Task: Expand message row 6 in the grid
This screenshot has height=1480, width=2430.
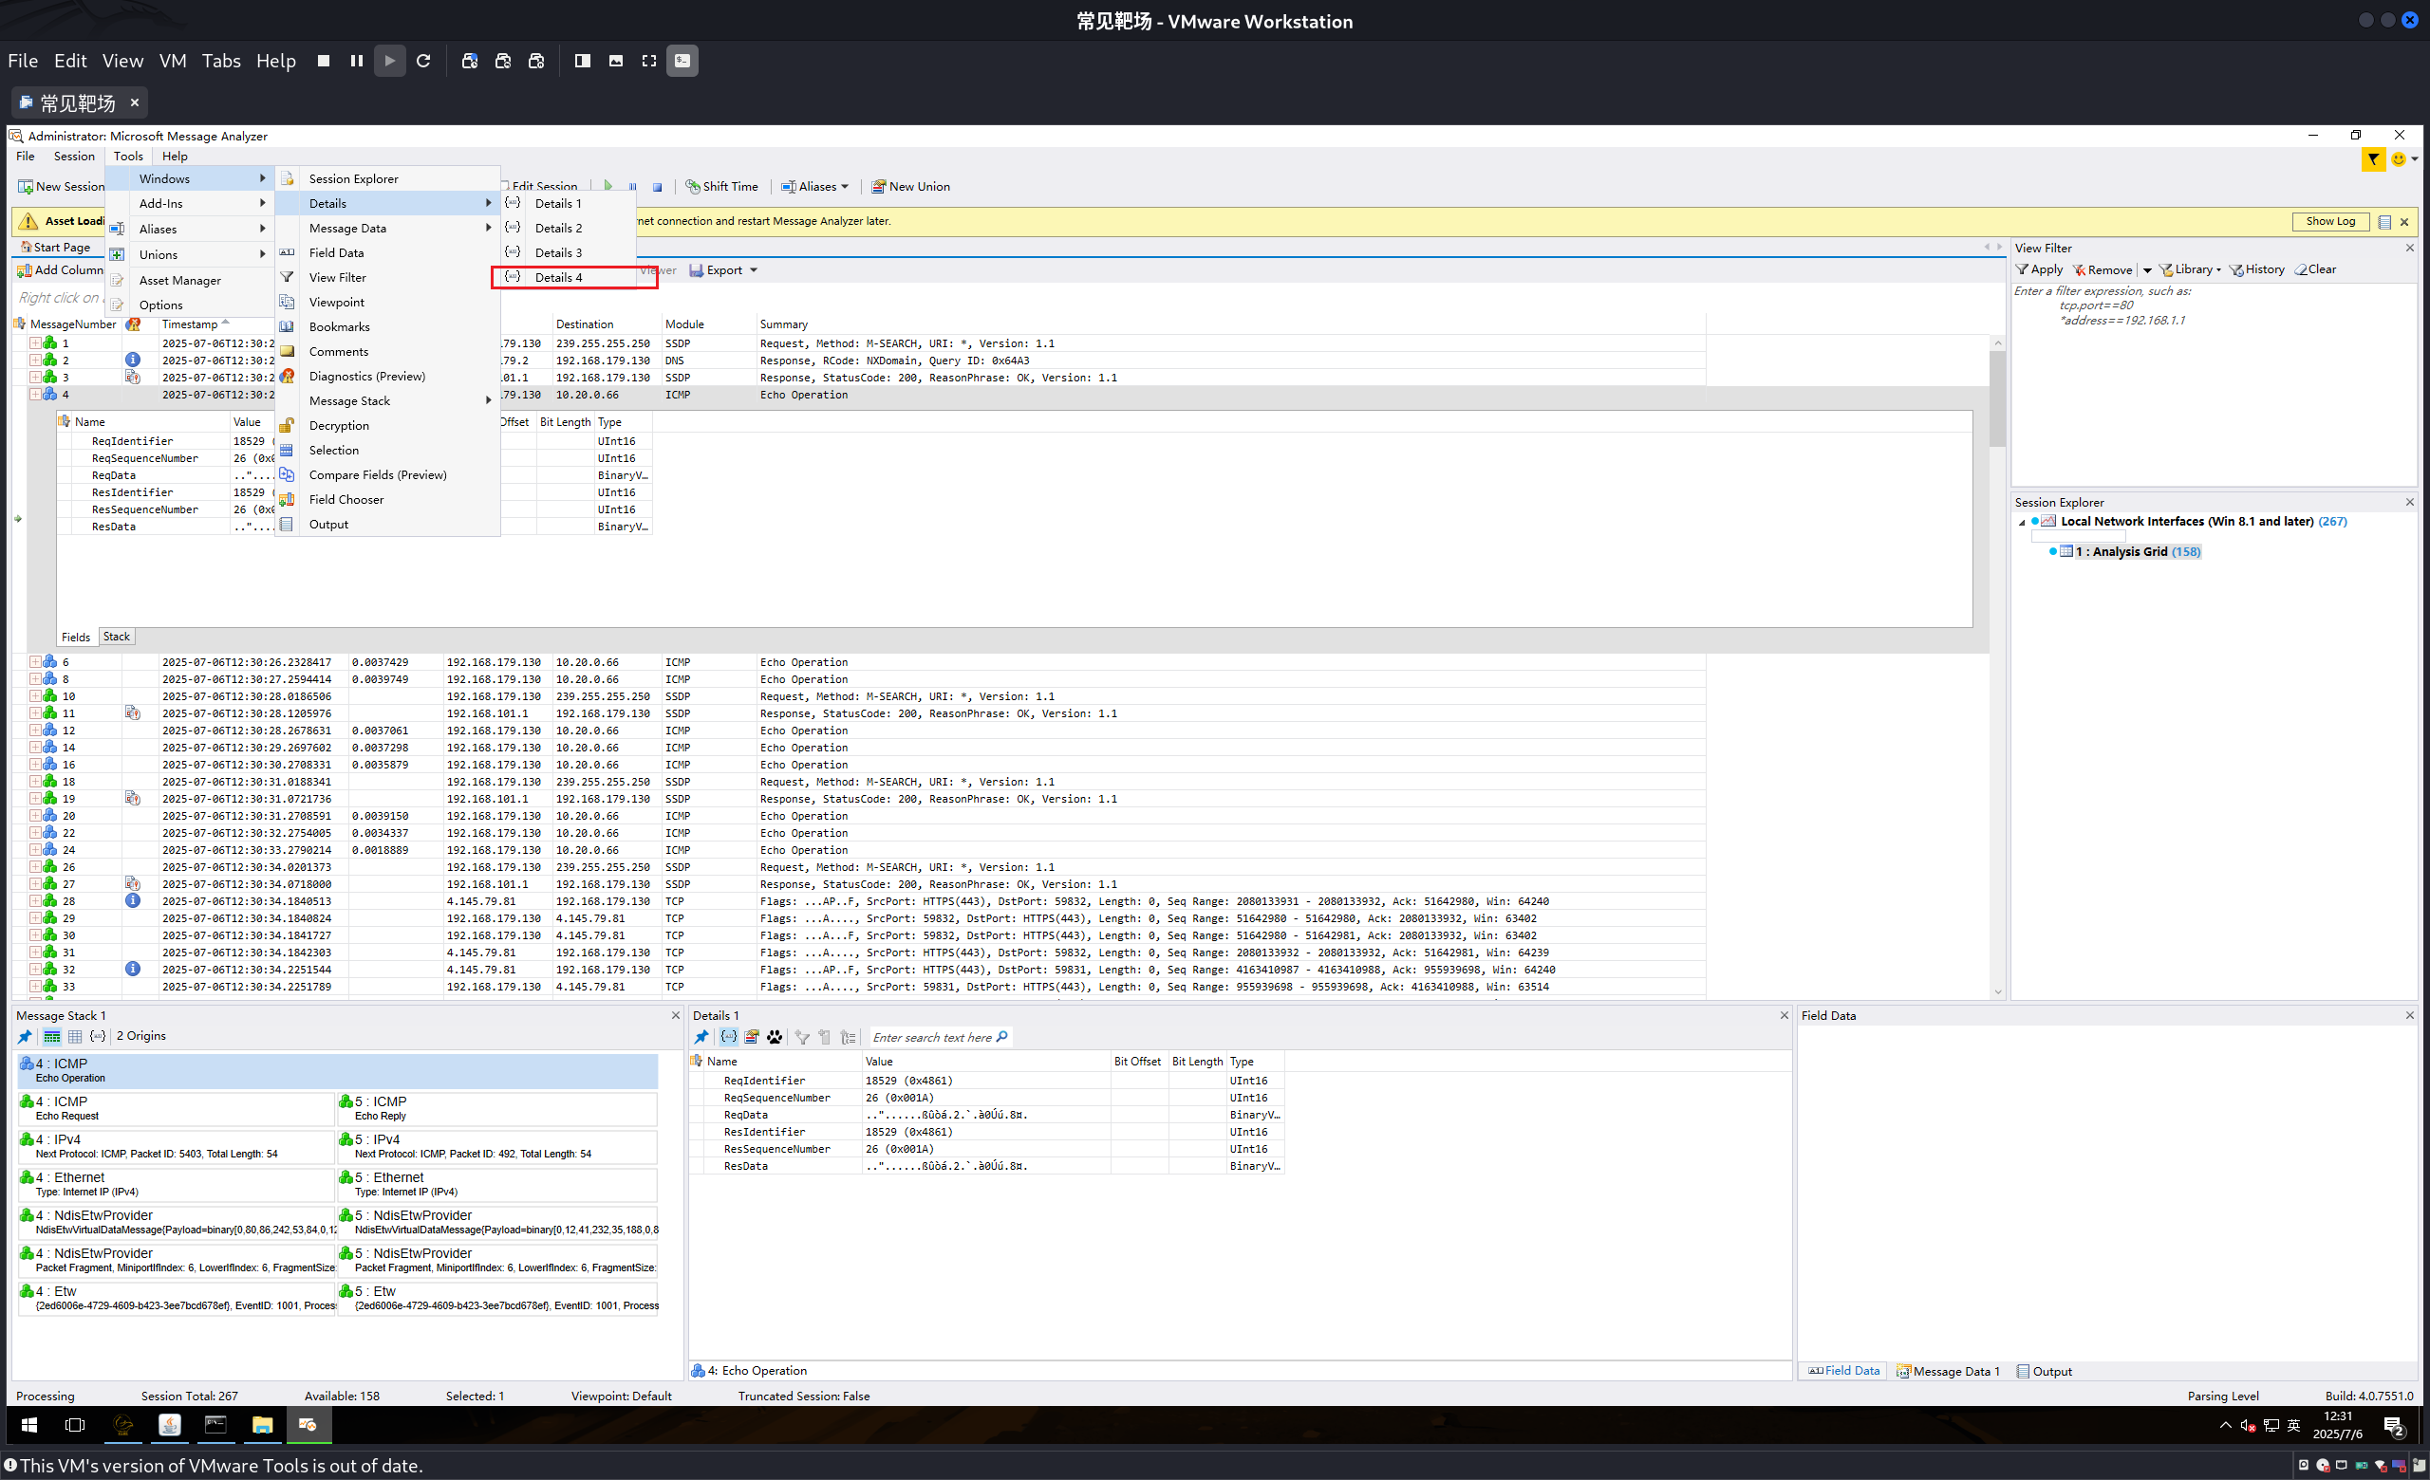Action: click(34, 662)
